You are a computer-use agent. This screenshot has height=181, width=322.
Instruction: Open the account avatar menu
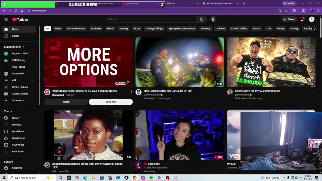coord(312,19)
